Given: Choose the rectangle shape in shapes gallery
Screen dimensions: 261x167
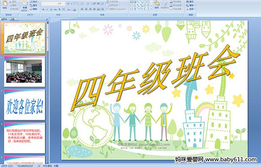Looking at the screenshot, I should 145,2.
